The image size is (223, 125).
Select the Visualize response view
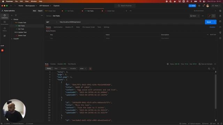coord(73,69)
